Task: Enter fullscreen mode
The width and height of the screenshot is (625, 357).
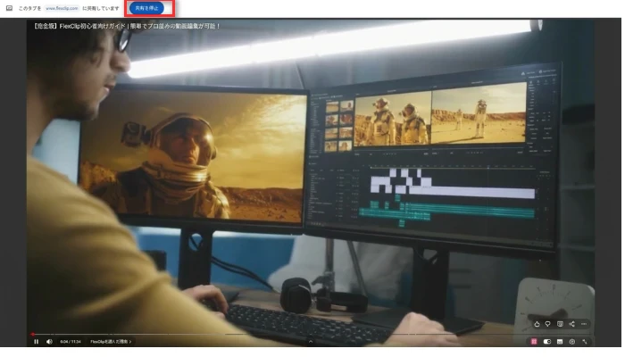Action: tap(585, 342)
